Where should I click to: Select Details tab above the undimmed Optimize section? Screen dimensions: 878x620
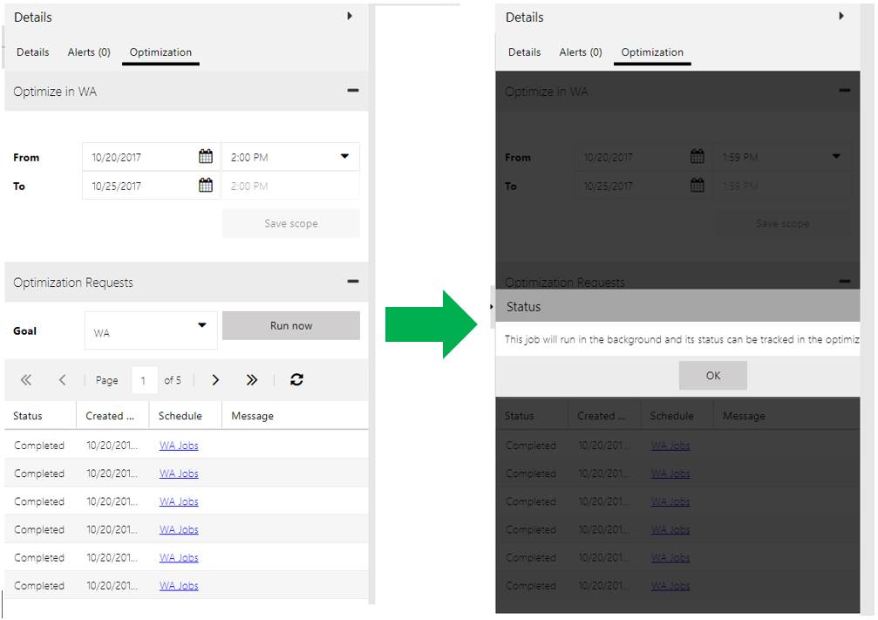pos(33,52)
